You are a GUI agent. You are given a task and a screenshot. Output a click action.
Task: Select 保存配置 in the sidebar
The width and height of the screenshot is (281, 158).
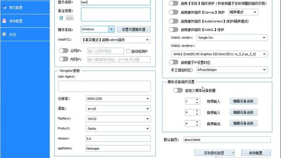(25, 21)
